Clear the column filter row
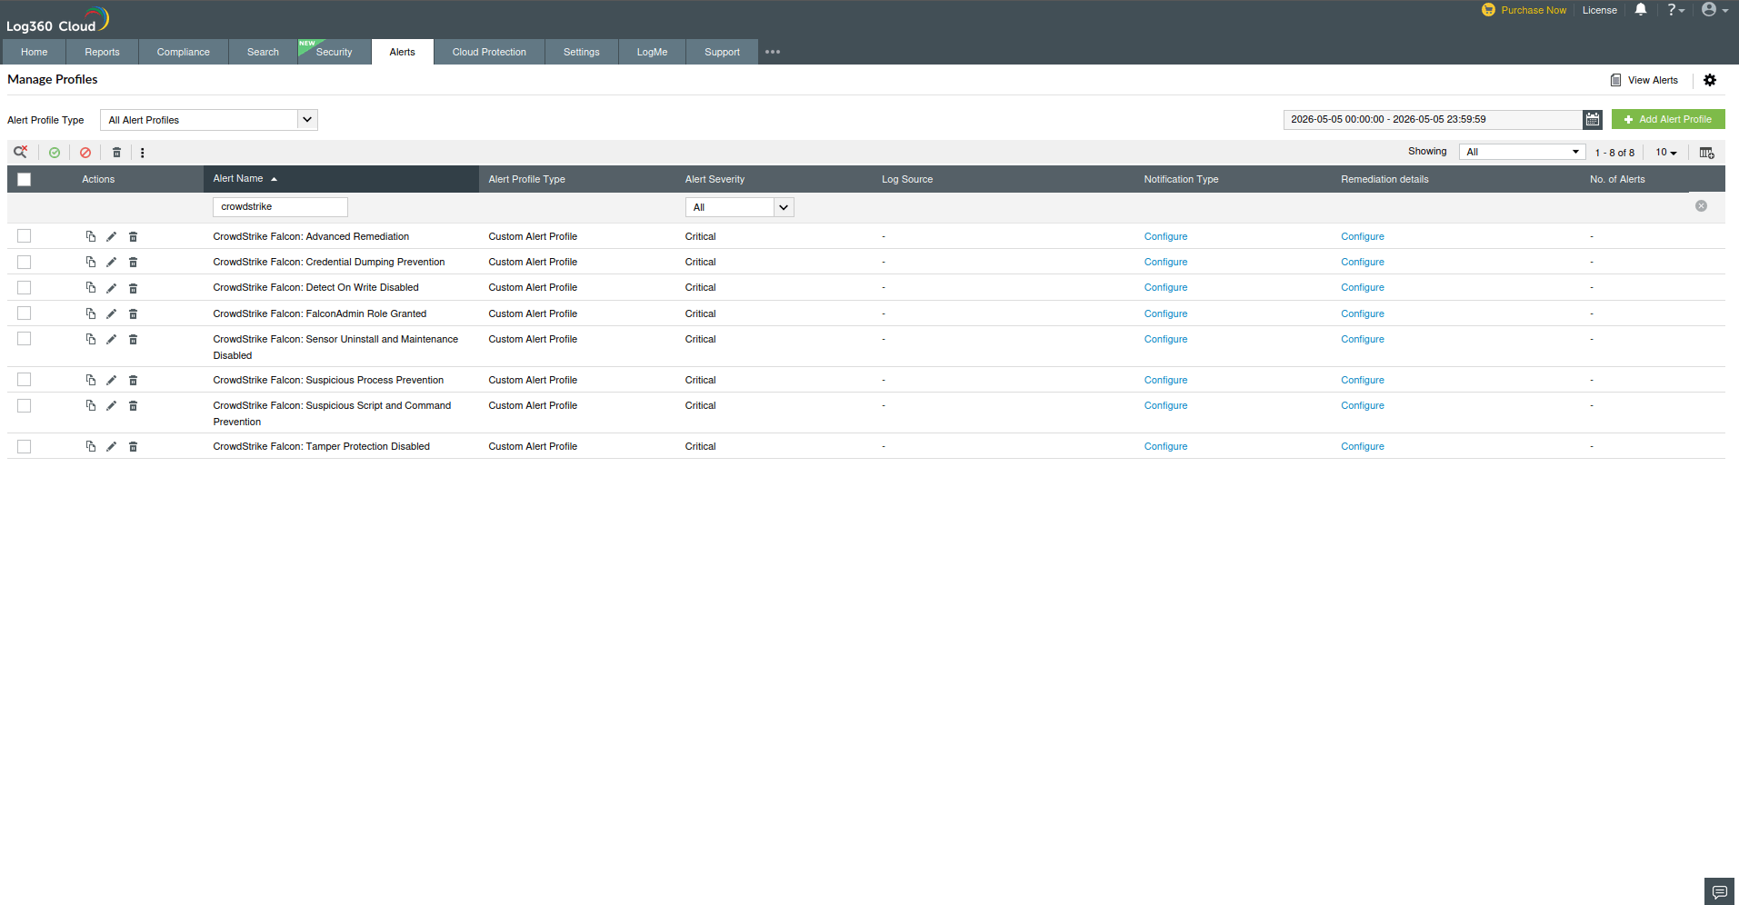1739x905 pixels. tap(1701, 206)
